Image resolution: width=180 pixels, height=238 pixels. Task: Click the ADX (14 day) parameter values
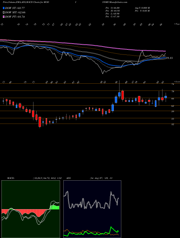pos(101,178)
